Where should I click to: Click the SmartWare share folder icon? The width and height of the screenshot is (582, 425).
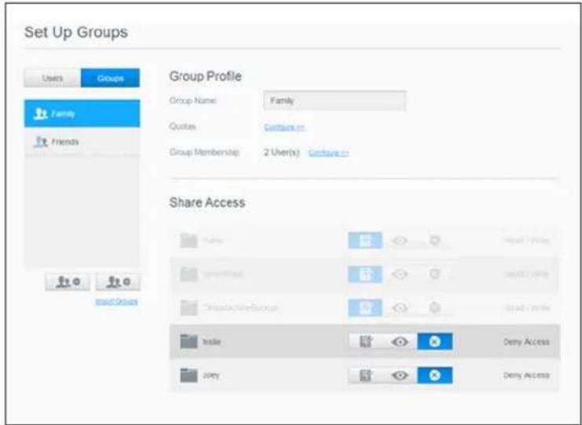pos(189,274)
